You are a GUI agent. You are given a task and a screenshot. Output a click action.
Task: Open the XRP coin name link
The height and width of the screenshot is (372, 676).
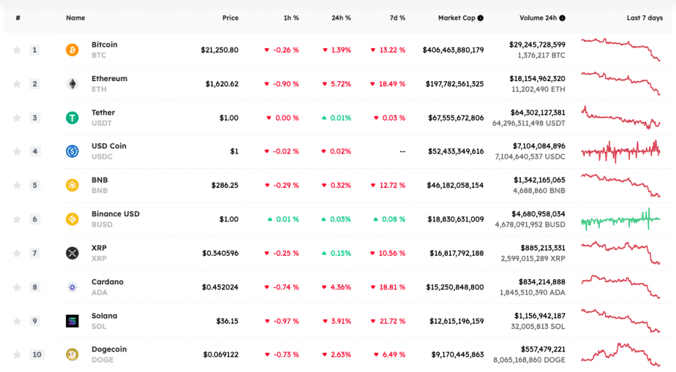(x=99, y=248)
